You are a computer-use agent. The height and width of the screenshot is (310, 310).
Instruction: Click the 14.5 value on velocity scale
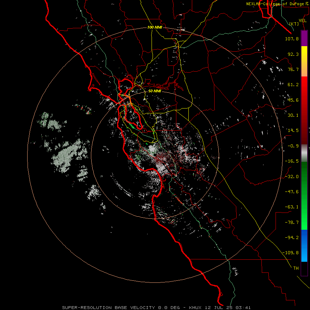coord(293,131)
